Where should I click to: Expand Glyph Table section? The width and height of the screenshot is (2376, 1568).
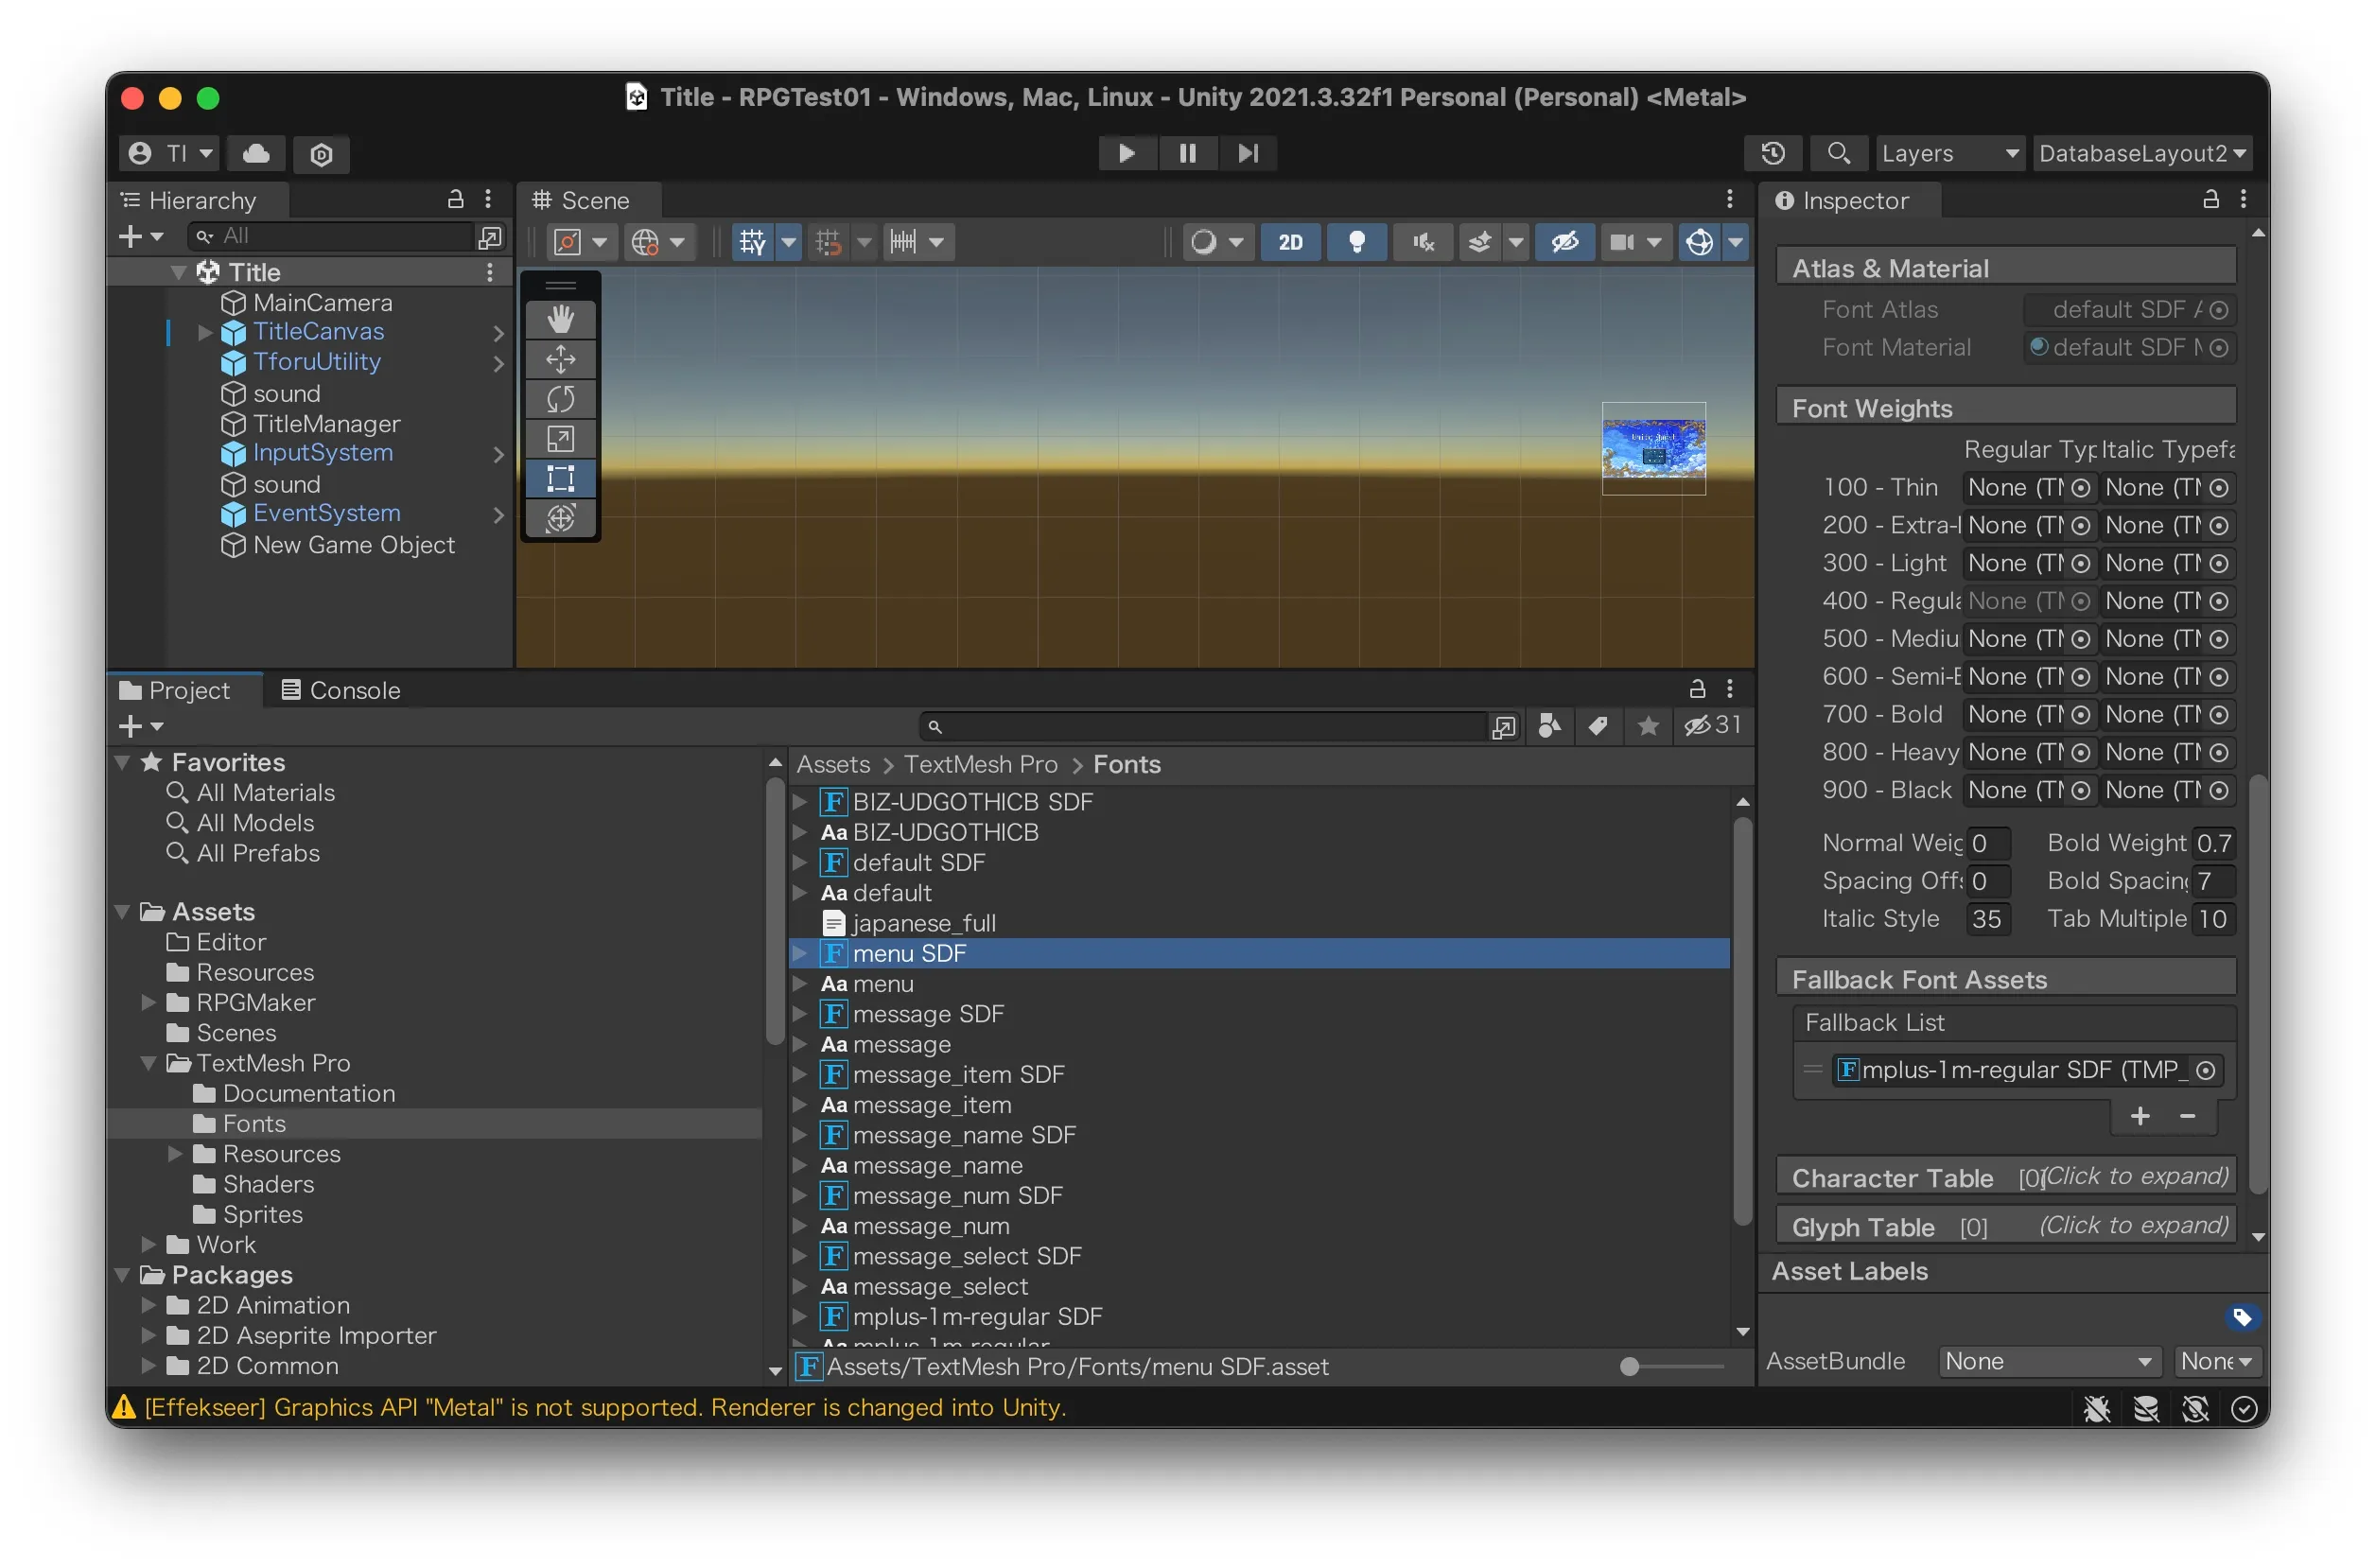(x=2006, y=1226)
